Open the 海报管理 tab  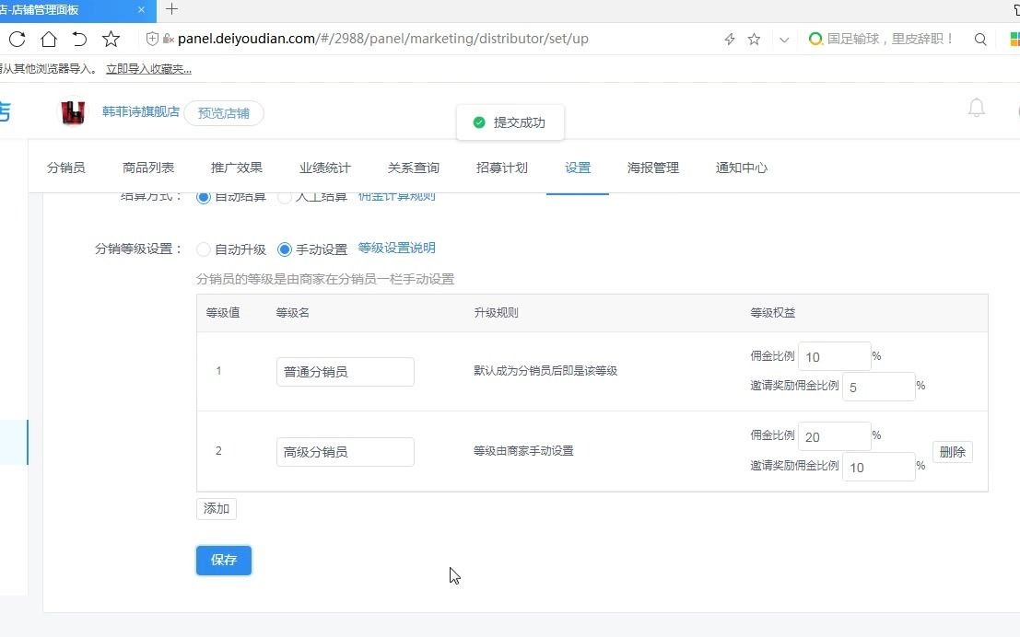(653, 168)
